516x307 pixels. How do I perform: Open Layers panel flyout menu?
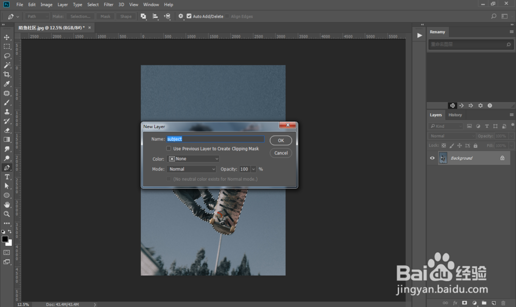[x=511, y=114]
